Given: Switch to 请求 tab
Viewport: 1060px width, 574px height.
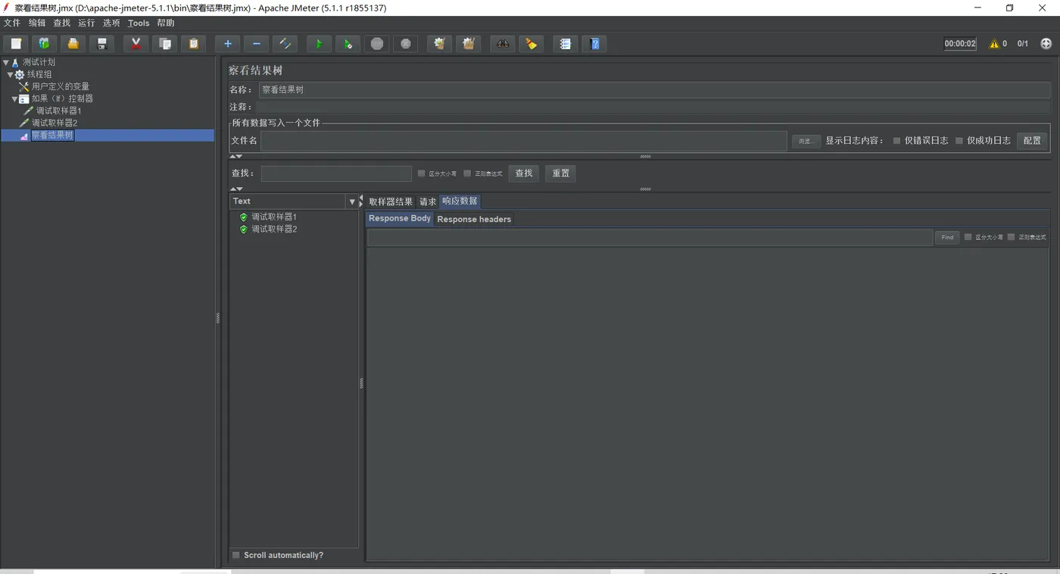Looking at the screenshot, I should click(x=428, y=201).
